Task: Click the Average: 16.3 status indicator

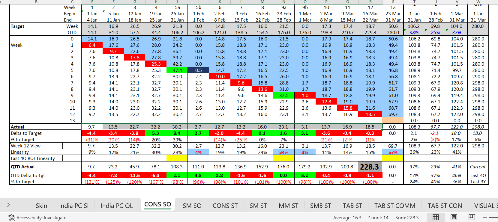Action: (347, 218)
